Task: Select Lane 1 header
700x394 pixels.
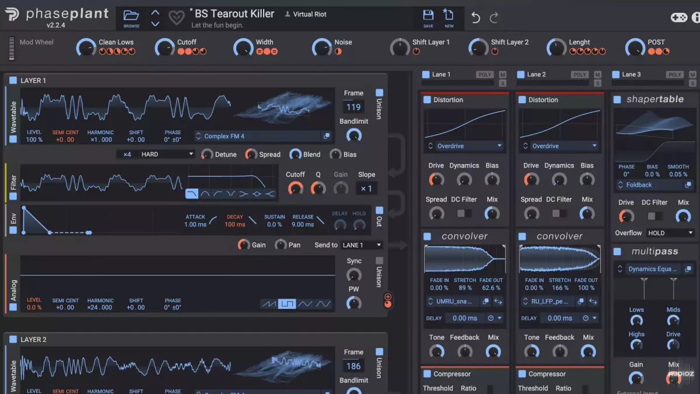Action: pyautogui.click(x=441, y=74)
